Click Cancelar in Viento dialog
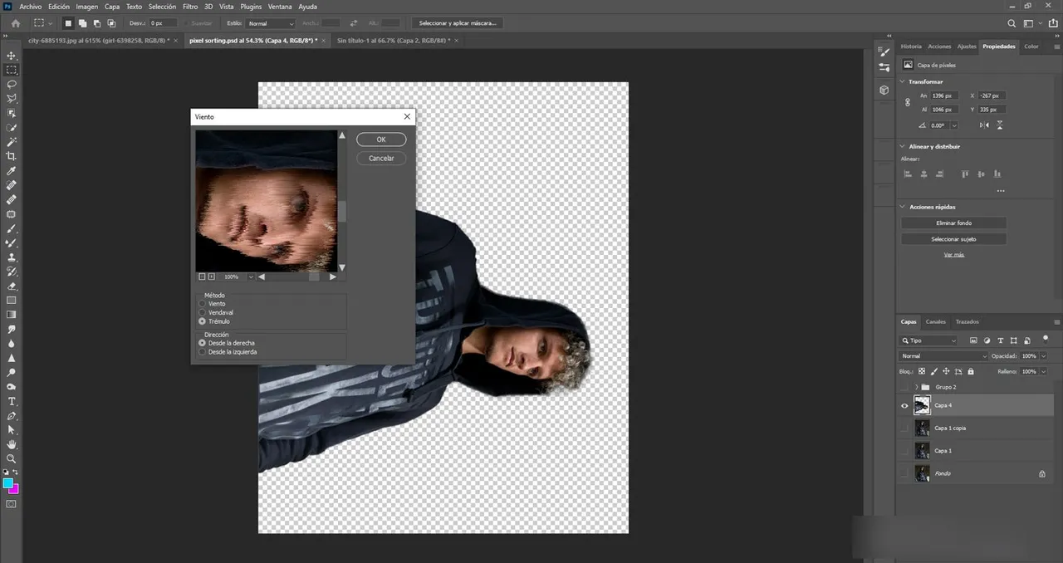This screenshot has width=1063, height=563. pyautogui.click(x=381, y=158)
